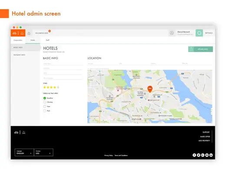The image size is (226, 169).
Task: Check the Gym option
Action: pyautogui.click(x=45, y=107)
